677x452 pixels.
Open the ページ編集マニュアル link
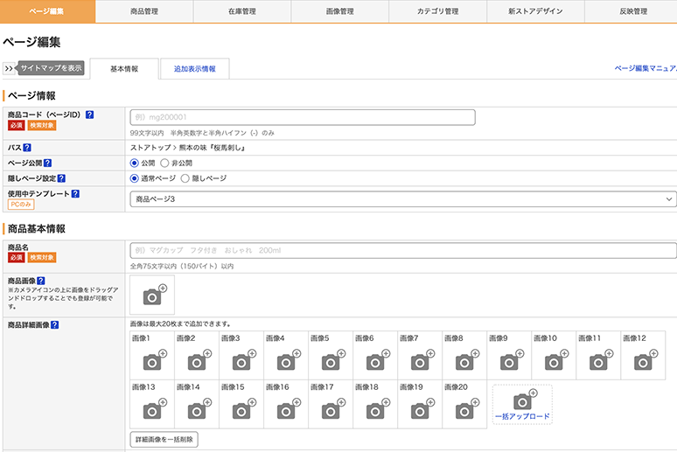coord(646,67)
